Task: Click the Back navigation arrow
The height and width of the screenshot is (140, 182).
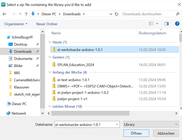Action: [x=5, y=14]
